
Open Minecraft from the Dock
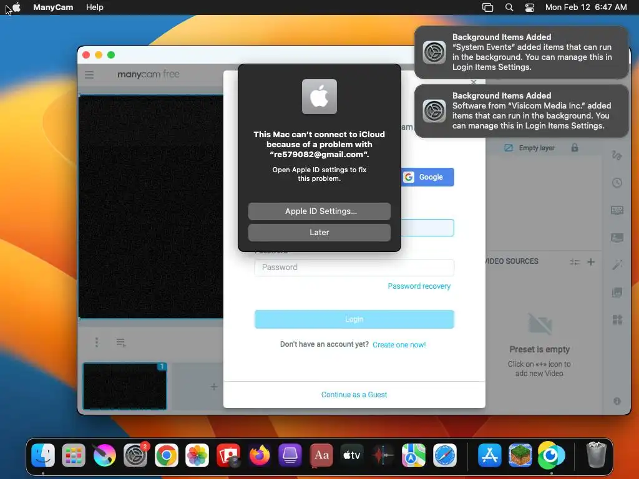[x=520, y=455]
